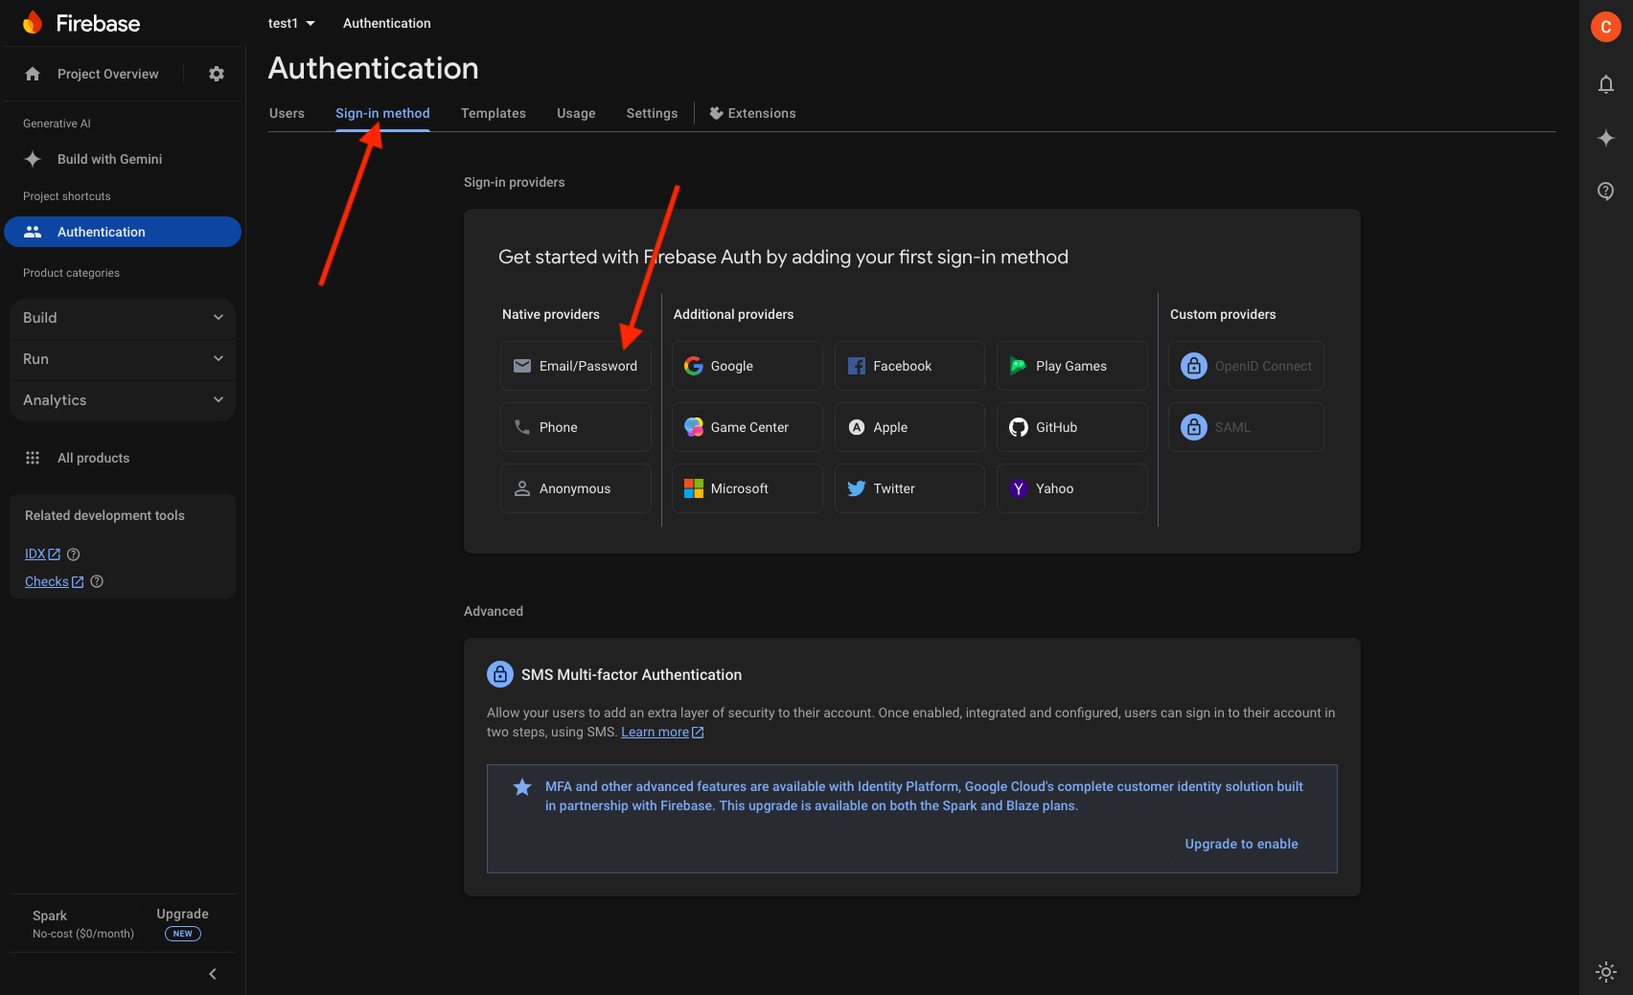Screen dimensions: 1633x995
Task: Open the Checks link
Action: tap(54, 581)
